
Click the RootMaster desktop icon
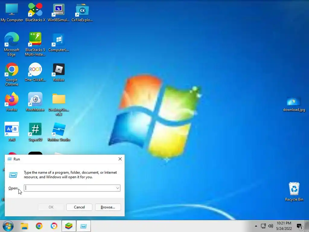[35, 102]
